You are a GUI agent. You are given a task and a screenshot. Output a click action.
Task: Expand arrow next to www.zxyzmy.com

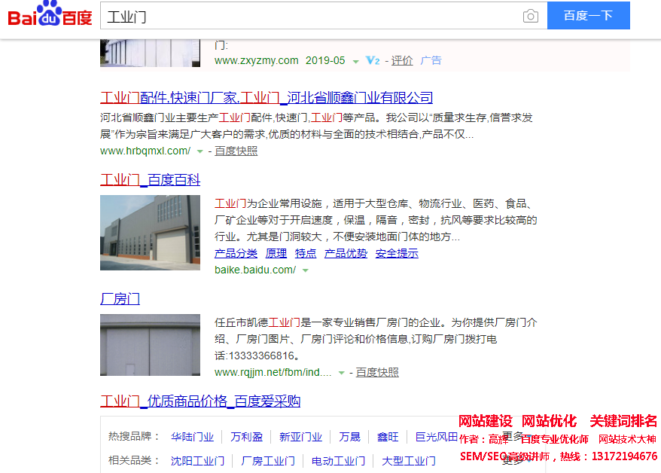point(355,61)
